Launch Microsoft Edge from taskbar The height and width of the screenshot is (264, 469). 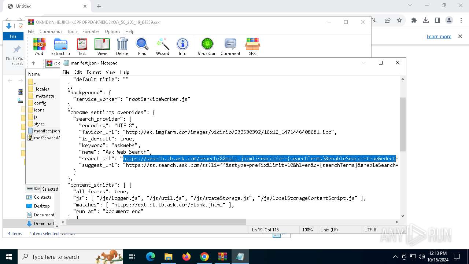point(151,257)
